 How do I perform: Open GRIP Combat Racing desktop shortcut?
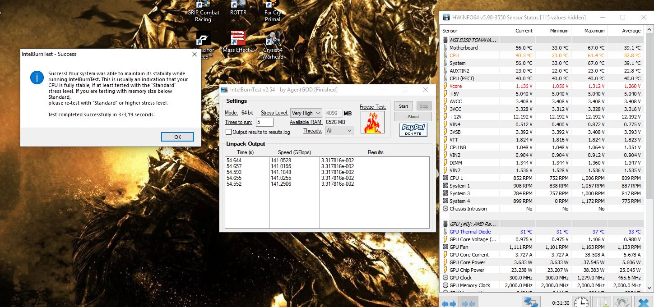coord(203,11)
